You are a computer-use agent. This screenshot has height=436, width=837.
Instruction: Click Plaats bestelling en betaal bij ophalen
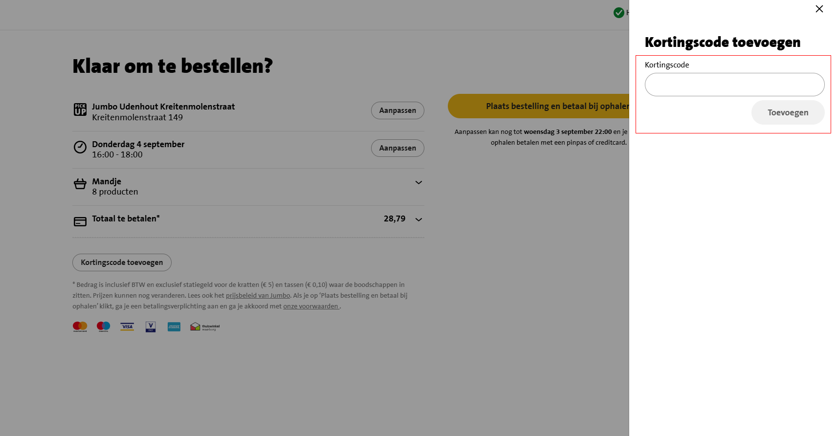click(539, 106)
